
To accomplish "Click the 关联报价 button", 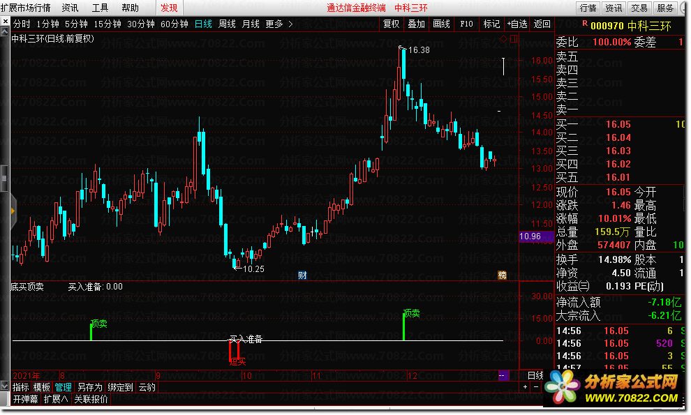I will tap(91, 399).
